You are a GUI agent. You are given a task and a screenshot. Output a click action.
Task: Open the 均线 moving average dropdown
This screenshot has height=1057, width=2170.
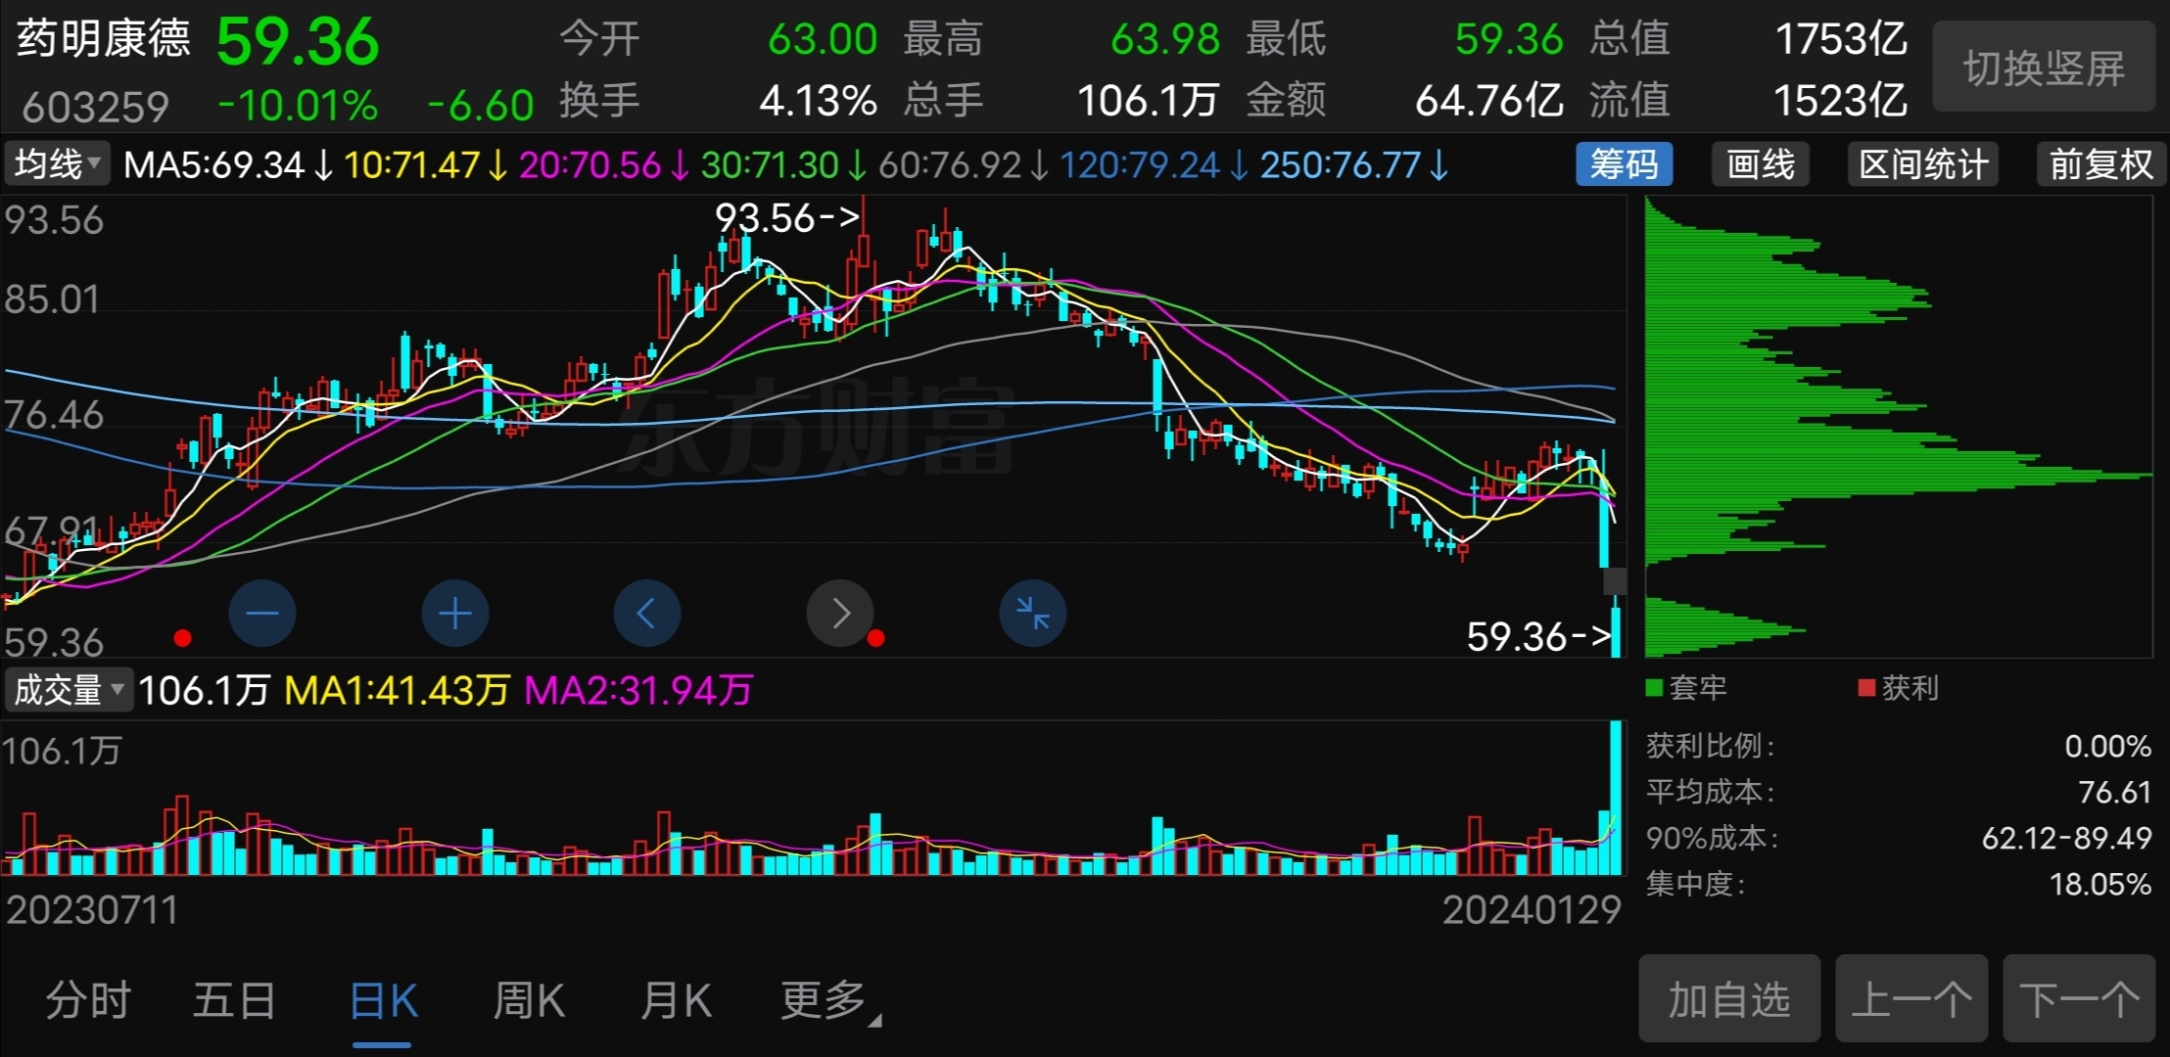point(56,163)
